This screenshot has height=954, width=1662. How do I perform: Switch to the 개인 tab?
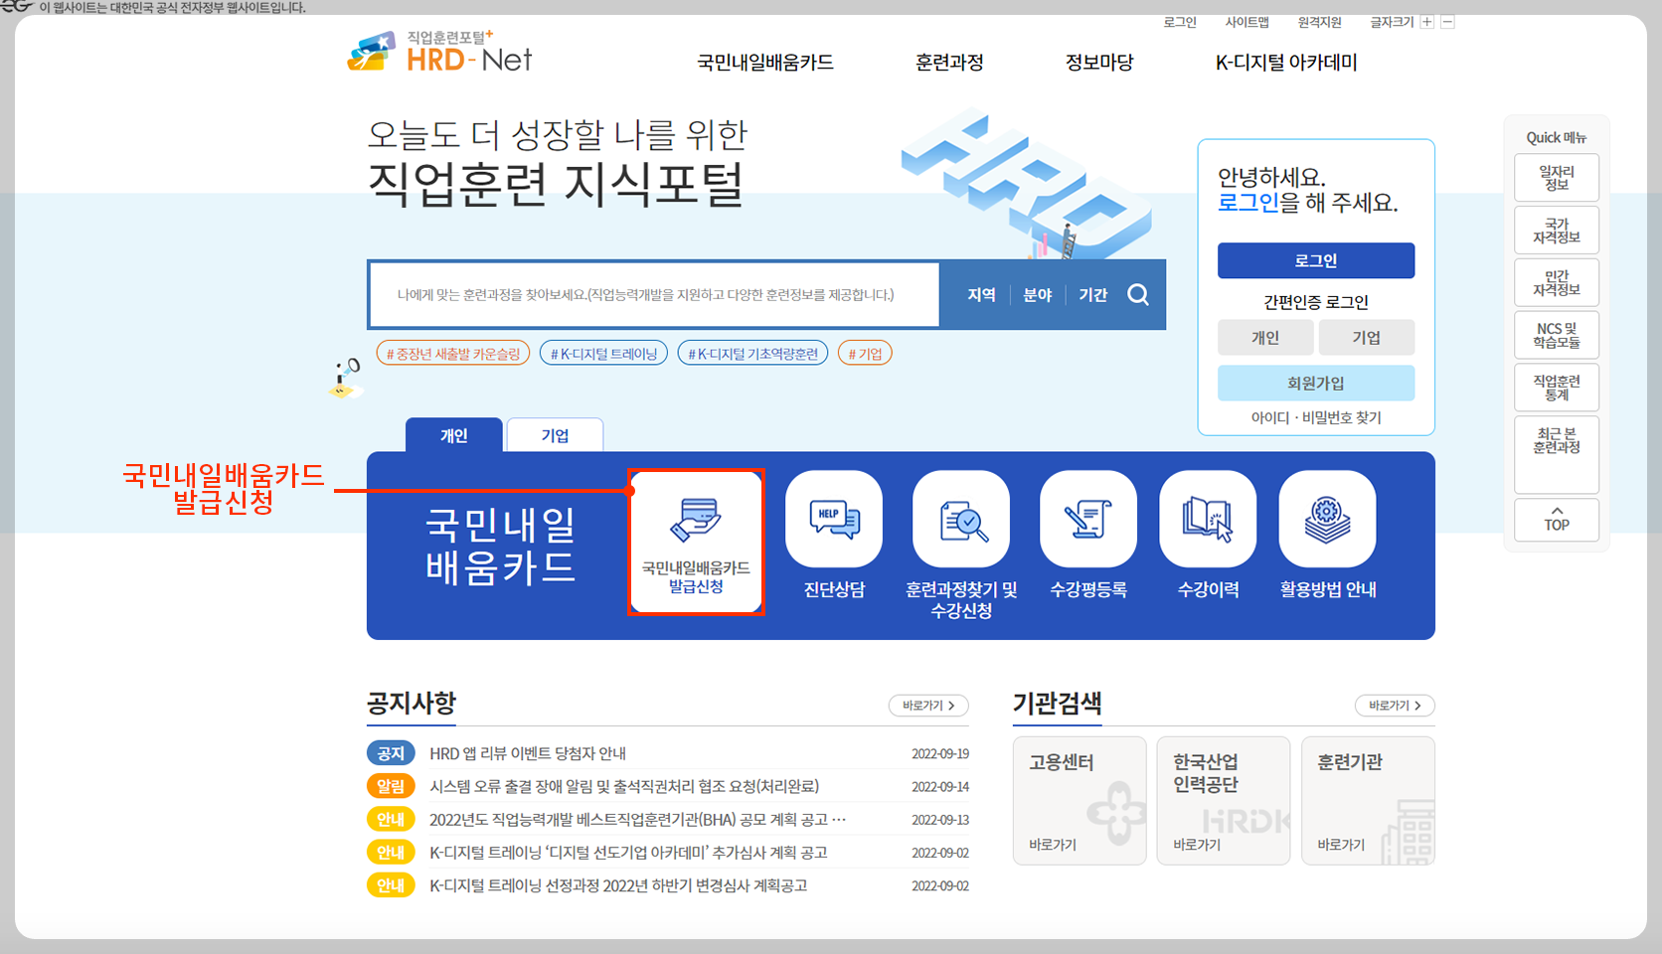click(x=454, y=435)
